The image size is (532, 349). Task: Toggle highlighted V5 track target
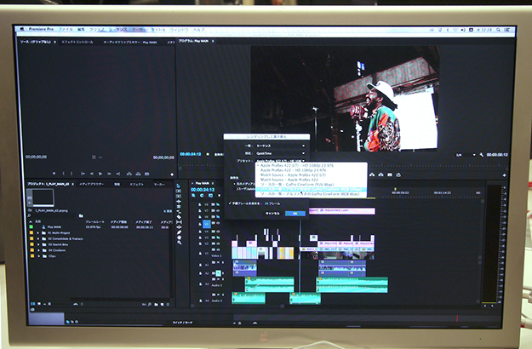pos(206,224)
